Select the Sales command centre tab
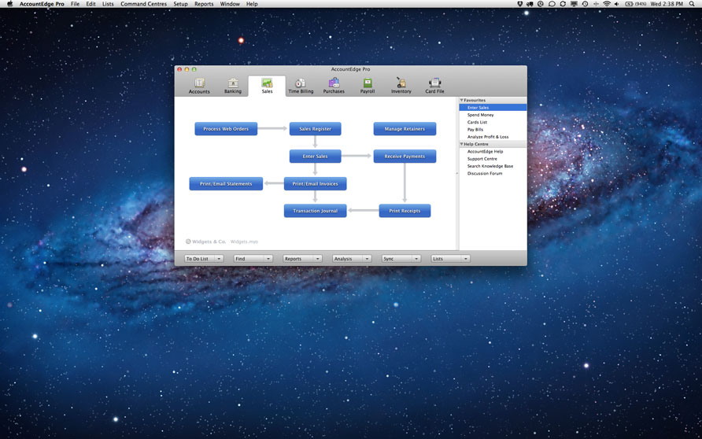This screenshot has height=439, width=702. click(267, 86)
